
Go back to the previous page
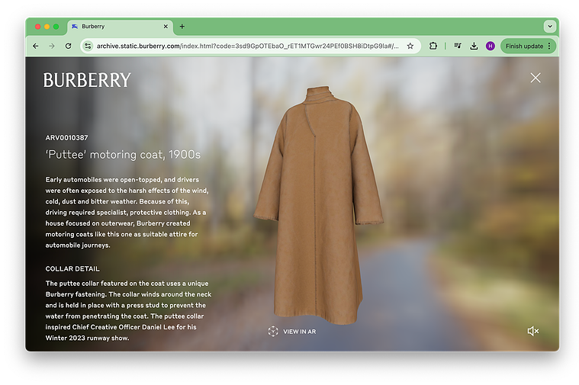(x=35, y=47)
